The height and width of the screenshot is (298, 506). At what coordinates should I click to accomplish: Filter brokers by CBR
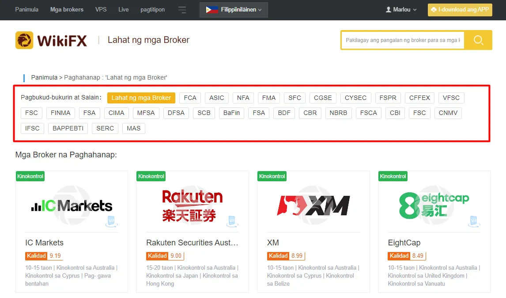click(x=310, y=113)
